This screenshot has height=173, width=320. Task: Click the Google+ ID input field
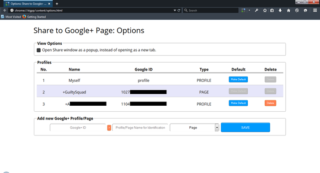point(78,127)
